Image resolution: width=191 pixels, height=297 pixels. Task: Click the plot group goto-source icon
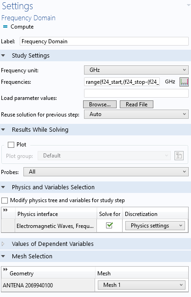coord(179,156)
